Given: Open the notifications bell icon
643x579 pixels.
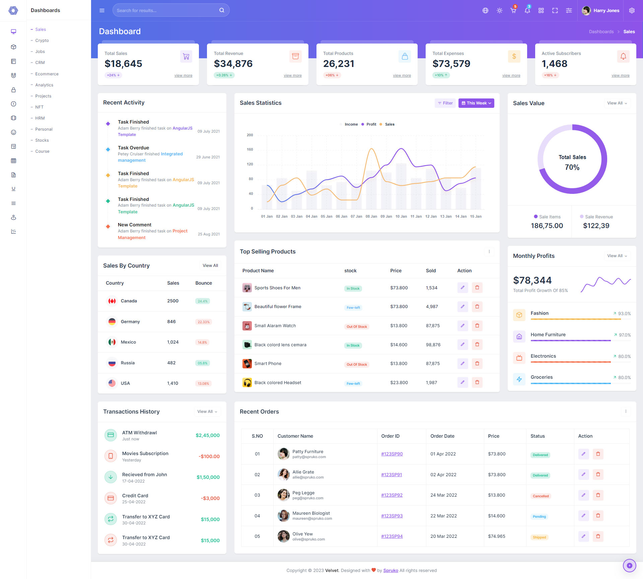Looking at the screenshot, I should (527, 10).
